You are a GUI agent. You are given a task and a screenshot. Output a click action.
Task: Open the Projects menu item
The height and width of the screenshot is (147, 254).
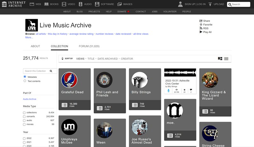tap(94, 12)
